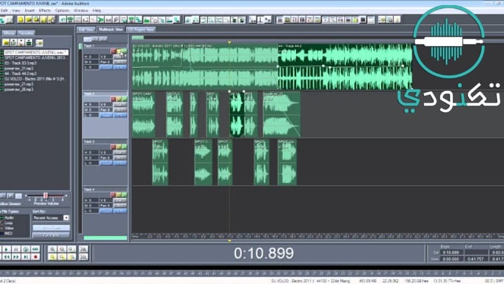Switch to the Effects panel tab

9,33
